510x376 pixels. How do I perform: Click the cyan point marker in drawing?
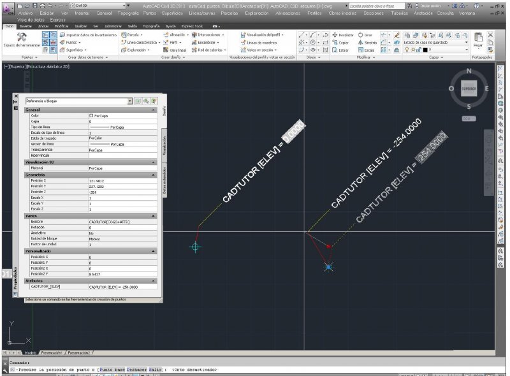point(195,247)
